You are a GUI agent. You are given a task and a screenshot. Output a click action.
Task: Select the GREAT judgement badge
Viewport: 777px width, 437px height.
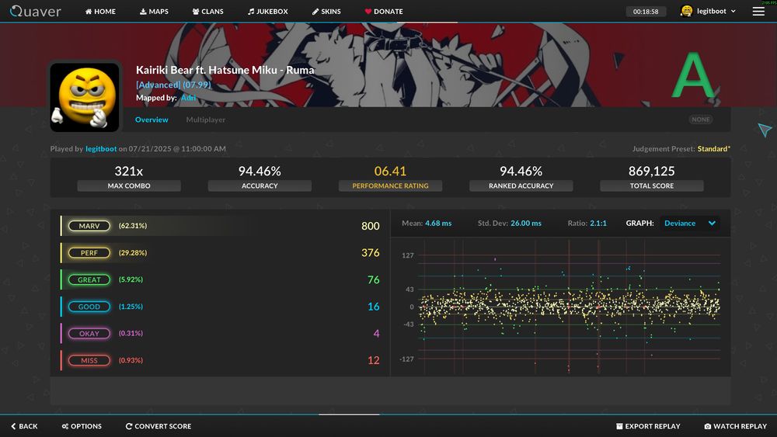89,279
